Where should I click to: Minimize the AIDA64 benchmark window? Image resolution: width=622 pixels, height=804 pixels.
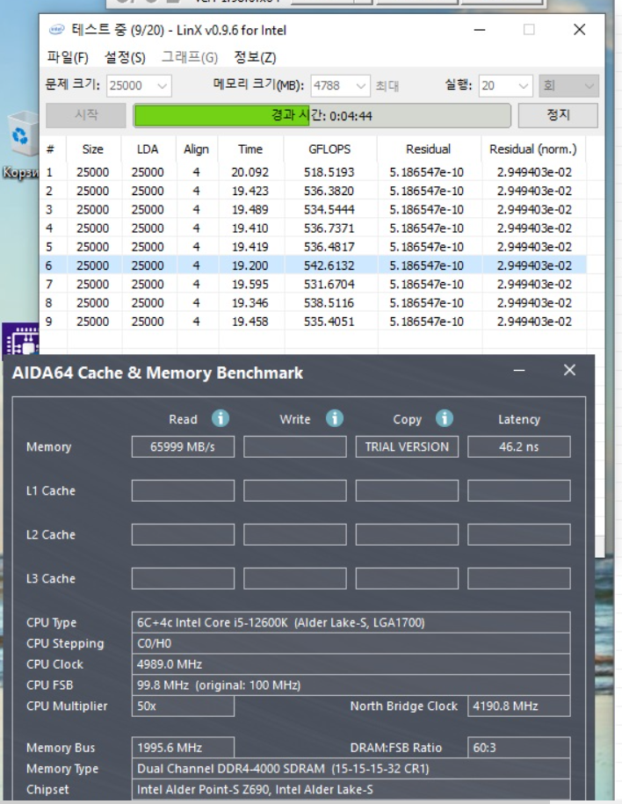519,370
